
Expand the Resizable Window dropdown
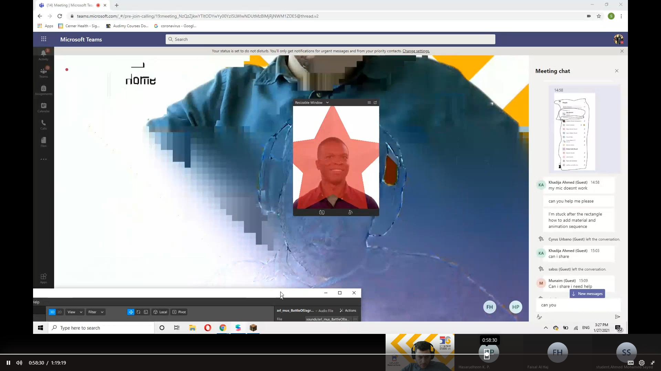(x=327, y=102)
